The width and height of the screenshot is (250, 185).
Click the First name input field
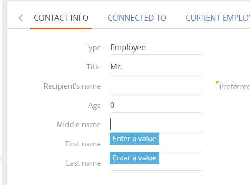tap(181, 144)
